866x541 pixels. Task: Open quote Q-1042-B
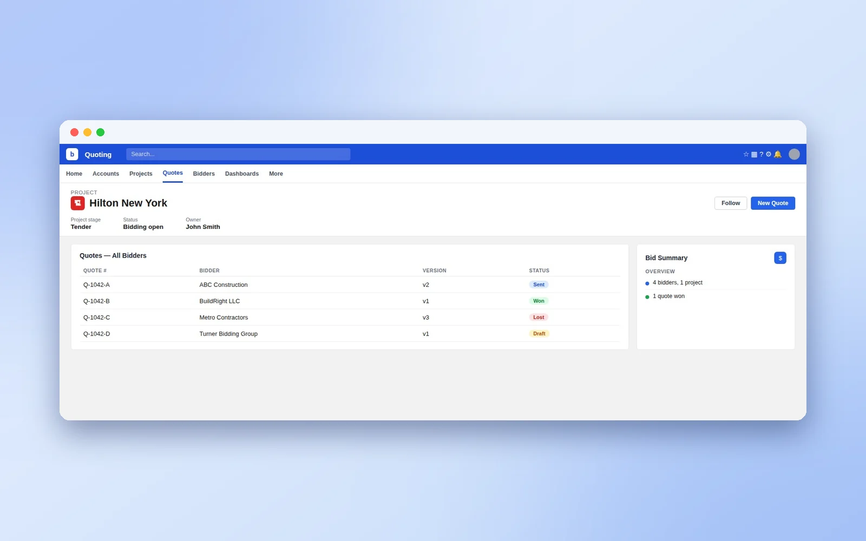point(96,301)
